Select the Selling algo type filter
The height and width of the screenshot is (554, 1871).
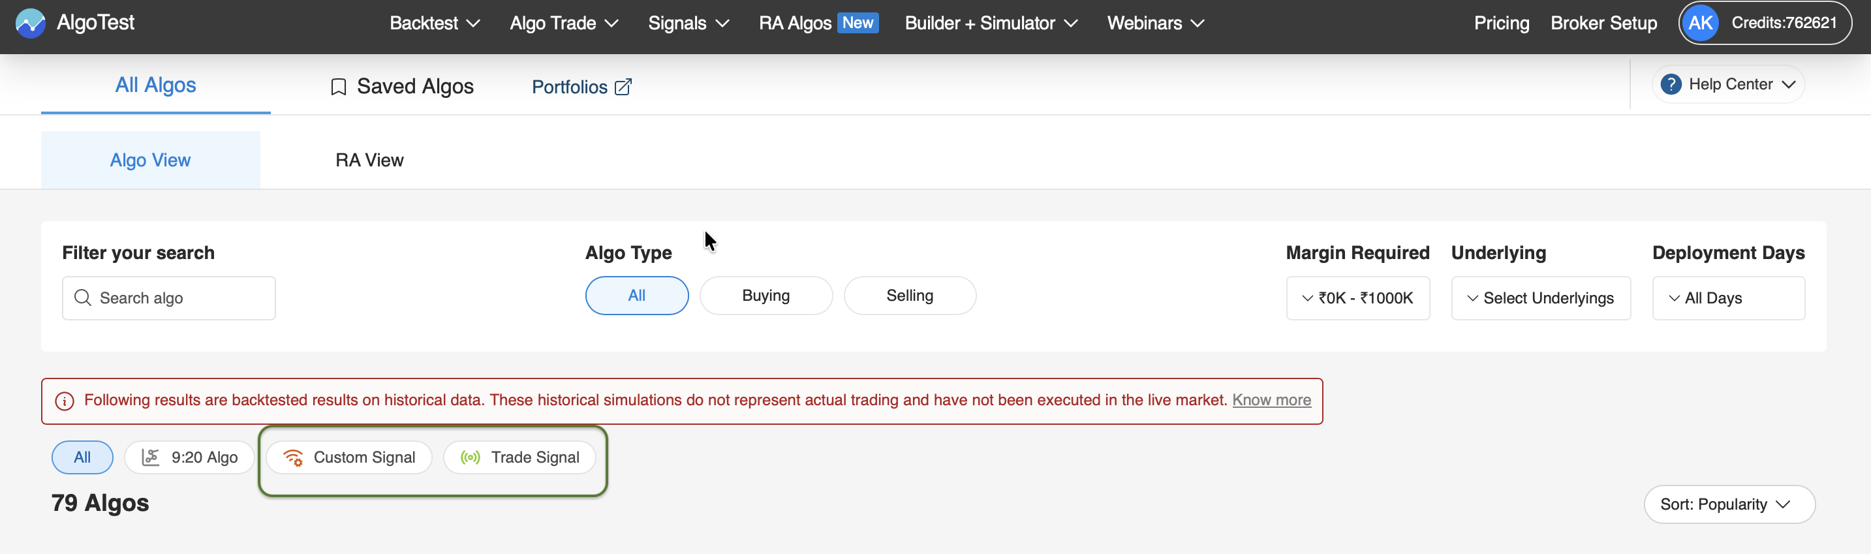click(909, 296)
